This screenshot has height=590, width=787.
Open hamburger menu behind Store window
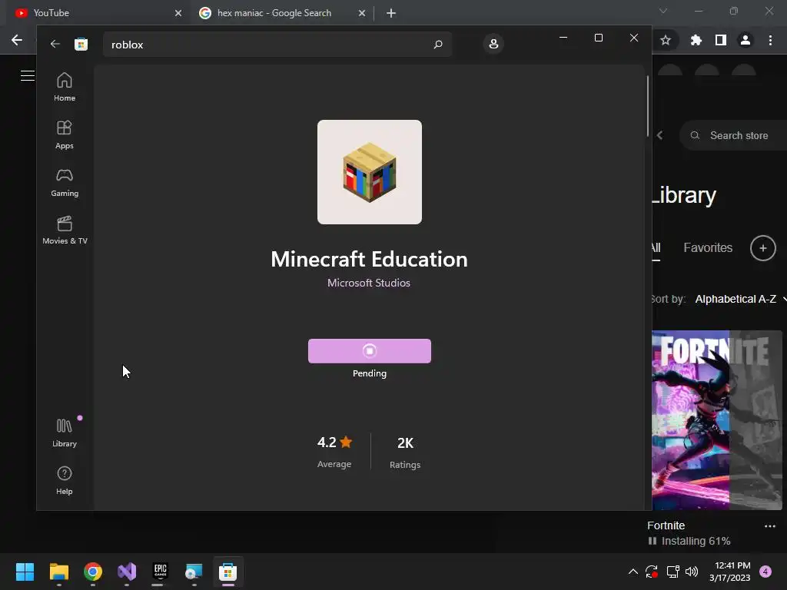27,76
